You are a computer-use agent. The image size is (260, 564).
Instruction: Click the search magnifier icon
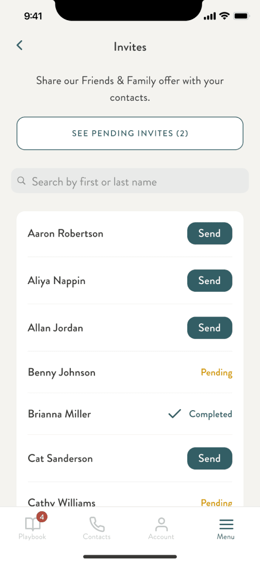tap(22, 181)
